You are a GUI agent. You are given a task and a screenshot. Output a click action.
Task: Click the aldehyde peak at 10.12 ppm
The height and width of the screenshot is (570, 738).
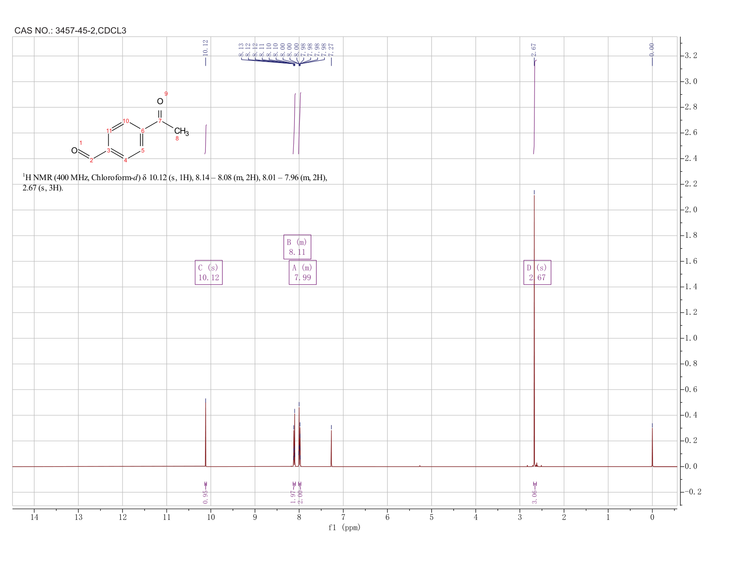click(x=206, y=432)
